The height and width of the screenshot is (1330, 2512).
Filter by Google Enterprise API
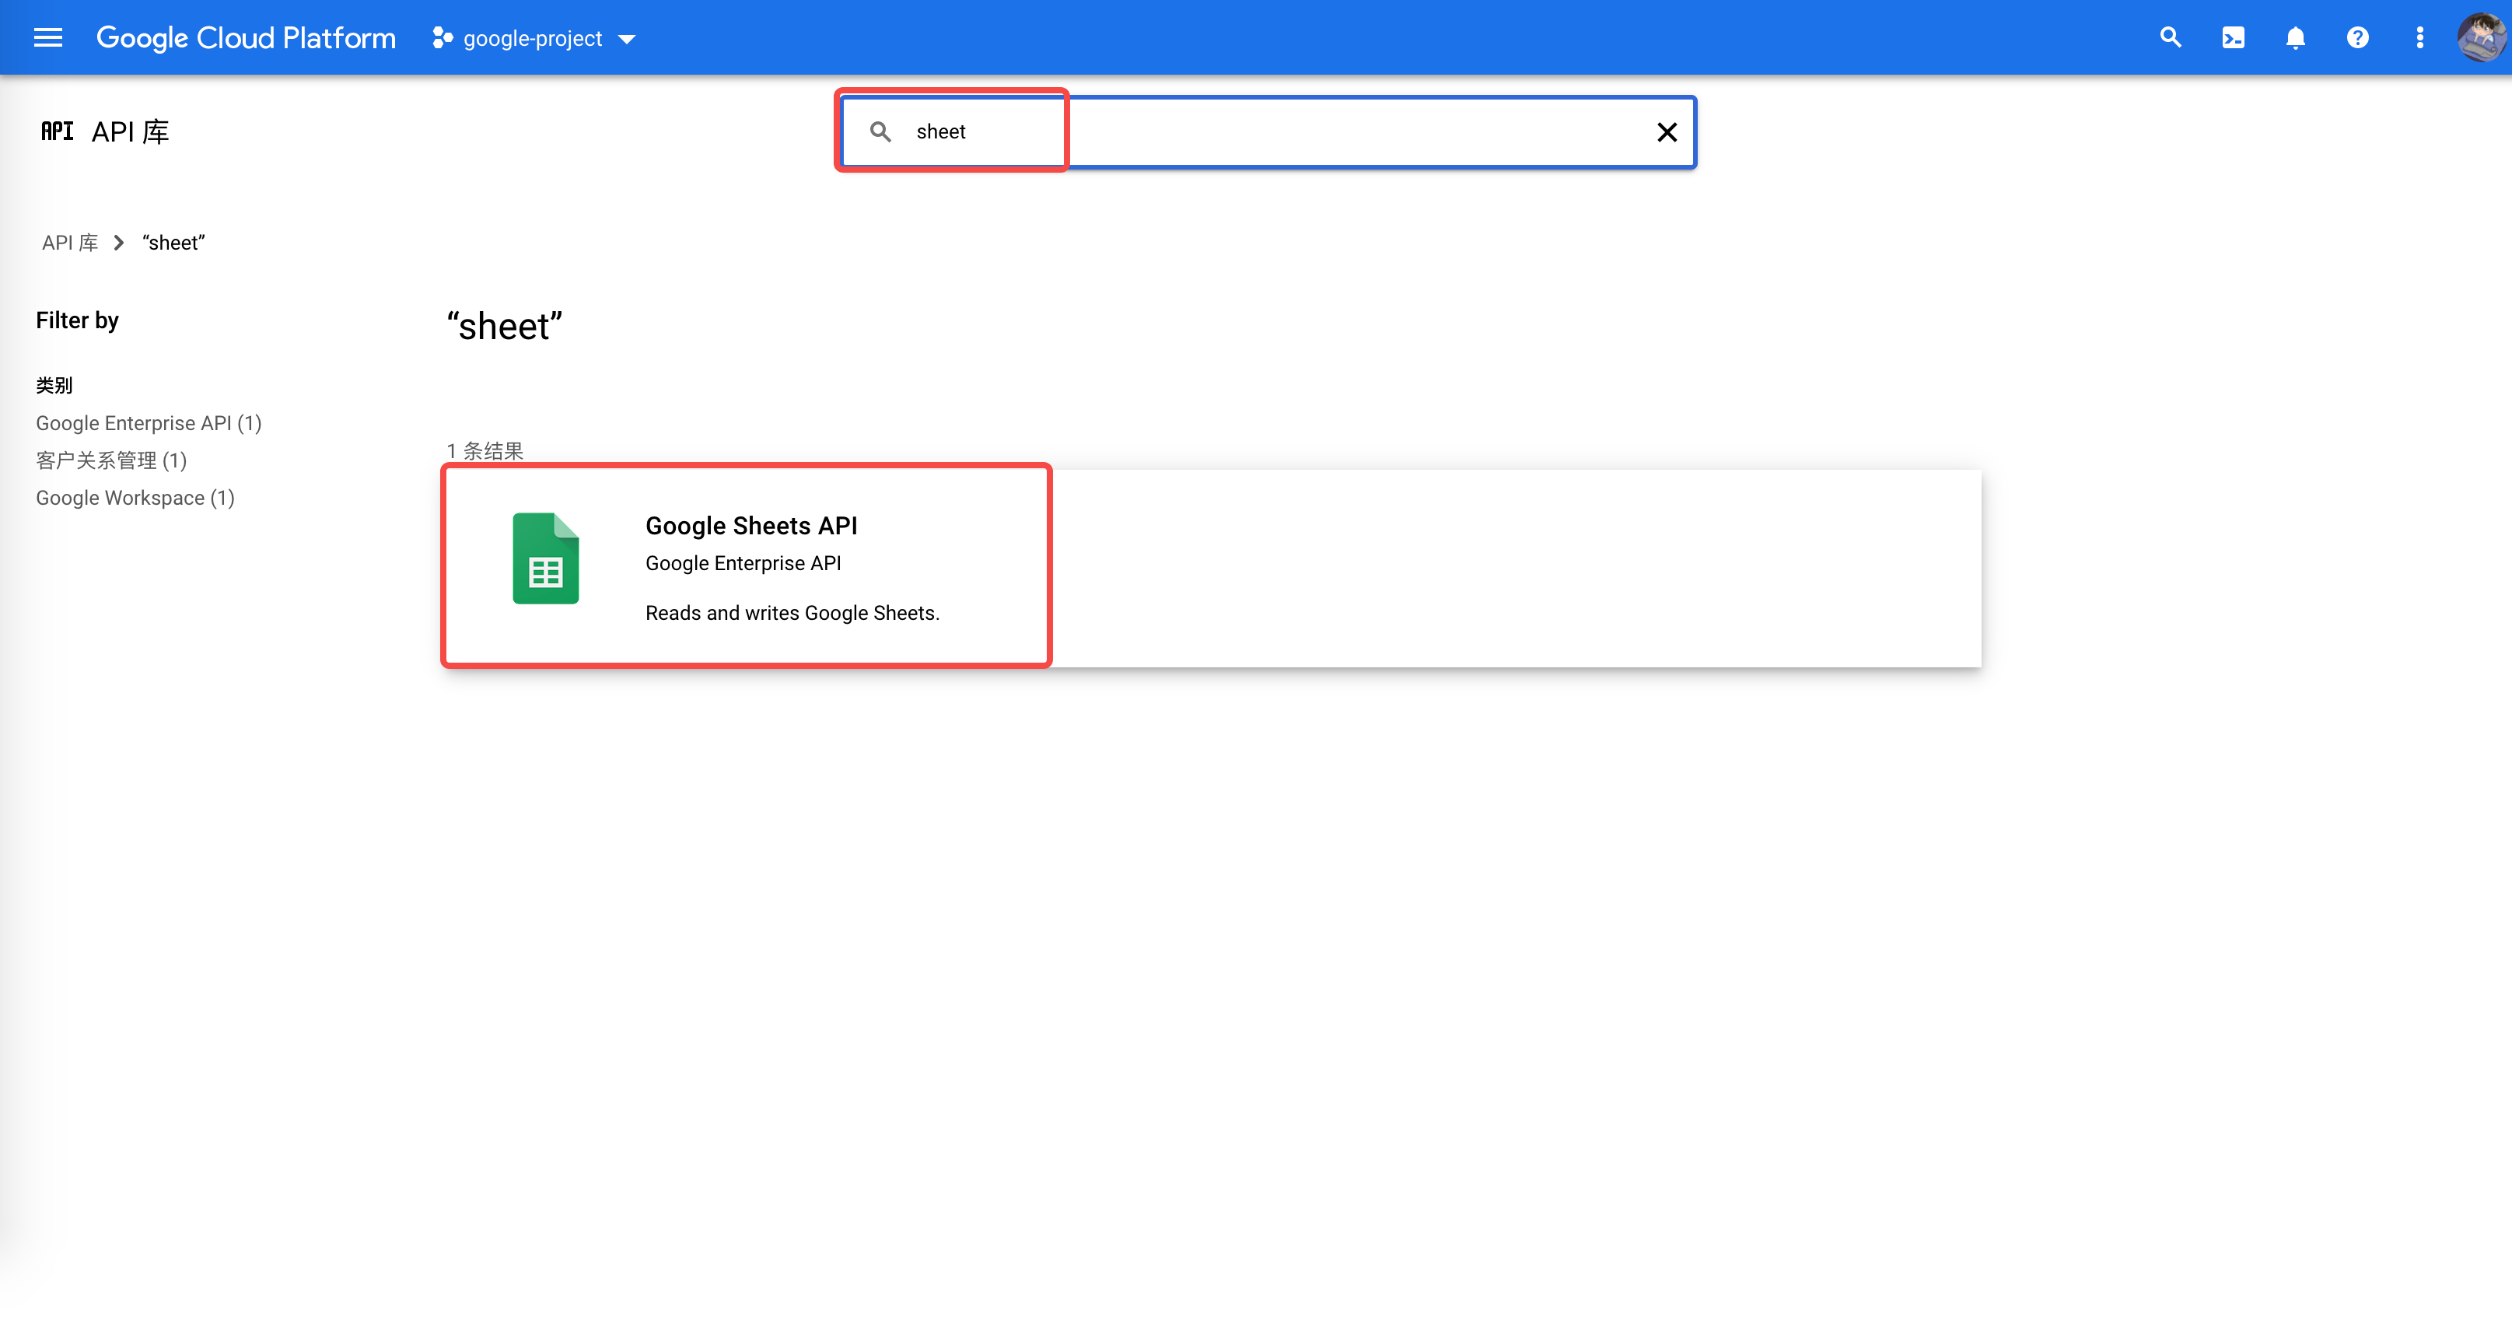click(x=147, y=422)
